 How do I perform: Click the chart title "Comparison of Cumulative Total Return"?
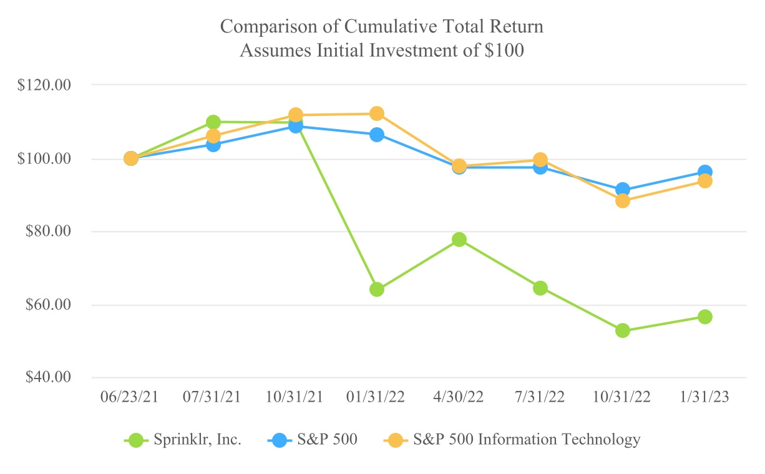pos(382,27)
